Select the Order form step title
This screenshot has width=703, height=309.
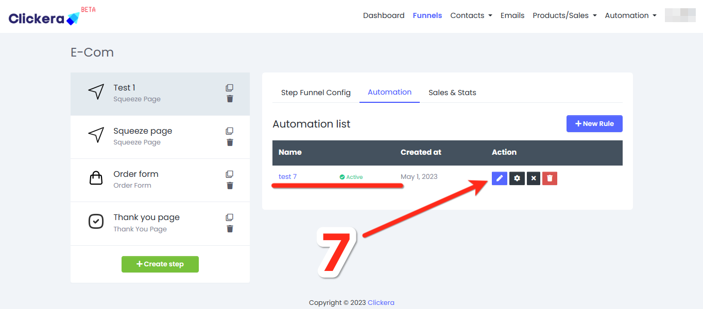136,174
